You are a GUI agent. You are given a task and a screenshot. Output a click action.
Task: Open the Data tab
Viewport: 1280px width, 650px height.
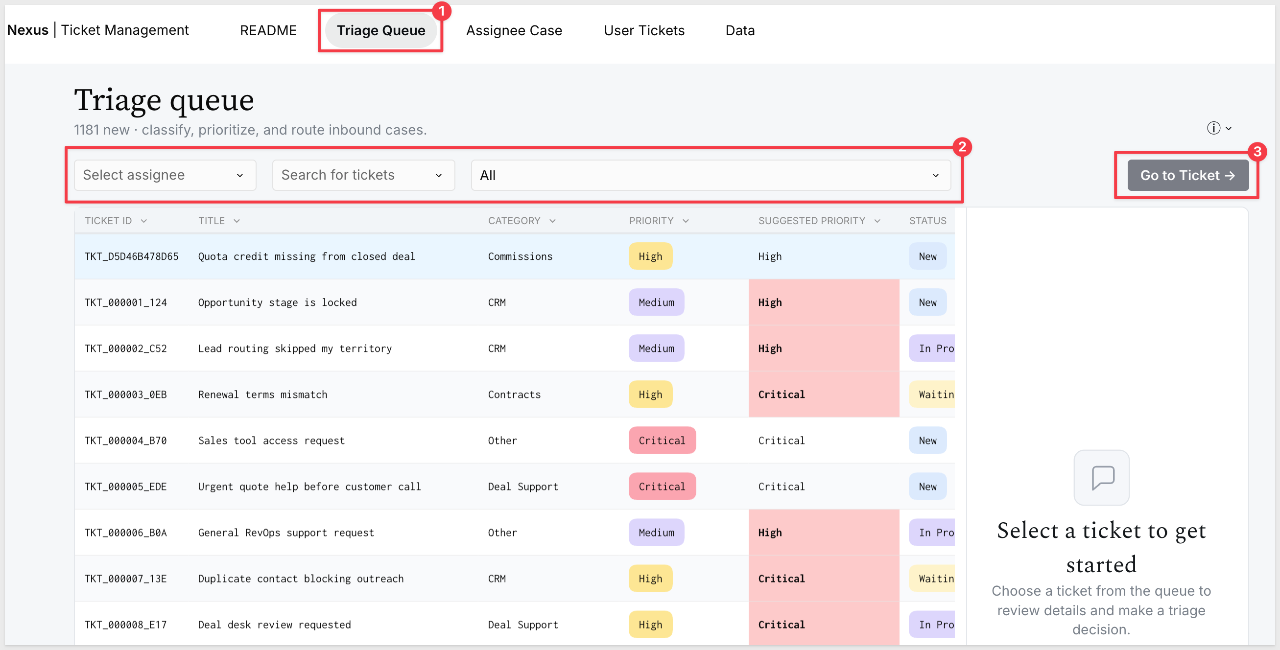click(740, 30)
